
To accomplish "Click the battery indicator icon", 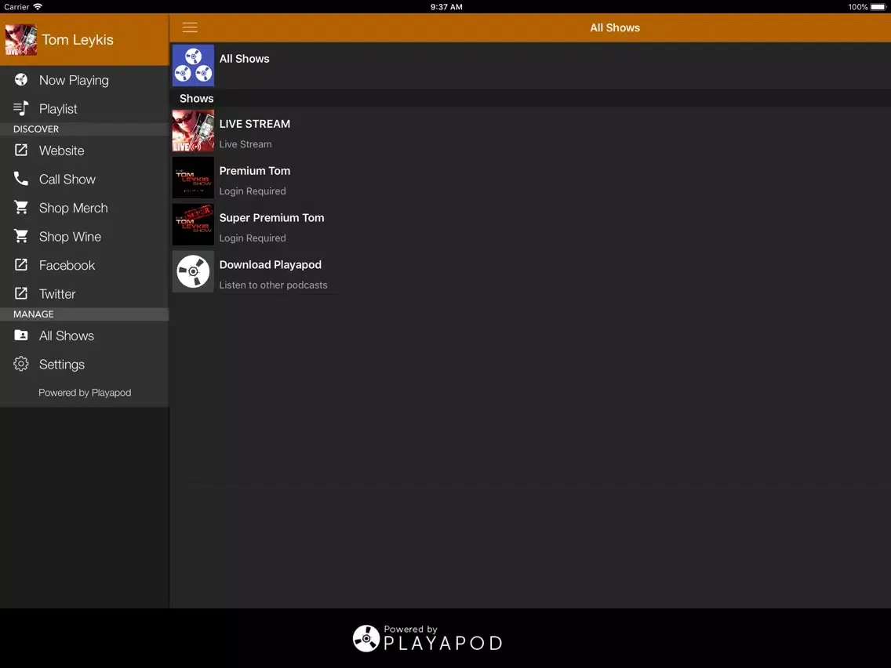I will (878, 7).
